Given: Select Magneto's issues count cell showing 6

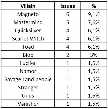Looking at the screenshot, I should pyautogui.click(x=68, y=14).
